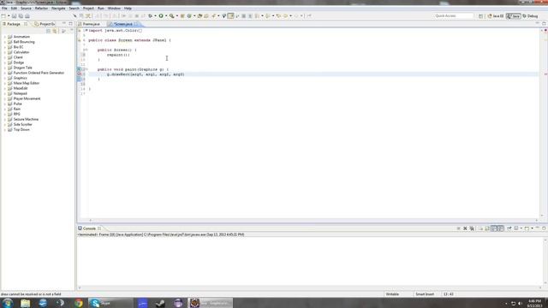Open Steam from the taskbar
548x308 pixels.
click(x=160, y=303)
